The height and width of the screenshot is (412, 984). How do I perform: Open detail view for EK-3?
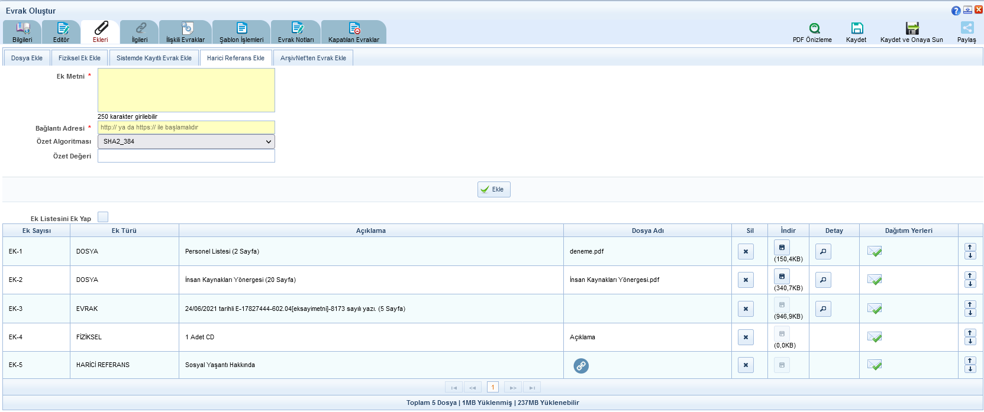coord(823,309)
